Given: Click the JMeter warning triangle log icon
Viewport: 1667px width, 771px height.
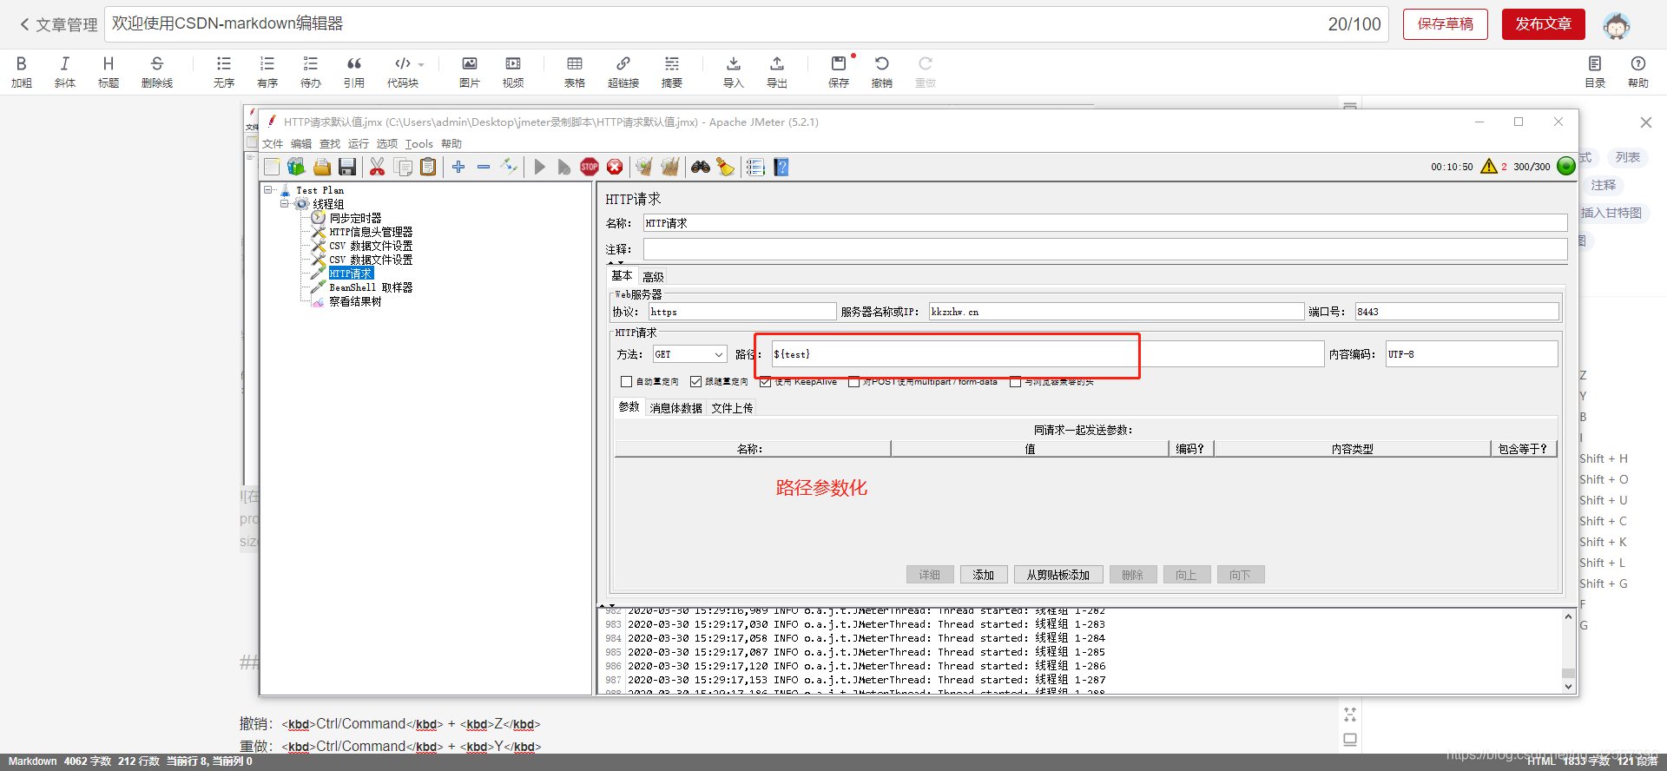Looking at the screenshot, I should tap(1489, 166).
